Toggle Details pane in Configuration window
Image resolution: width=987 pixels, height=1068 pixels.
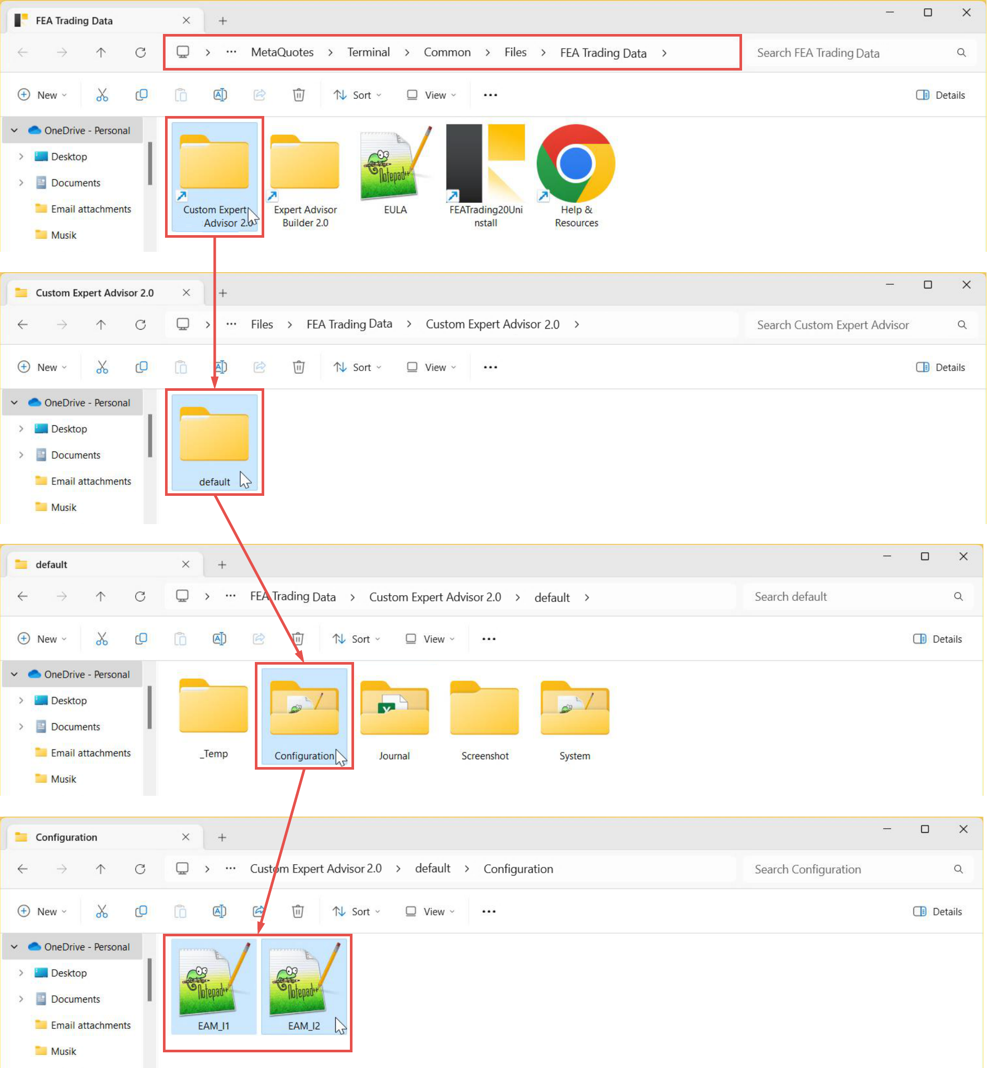pyautogui.click(x=937, y=911)
